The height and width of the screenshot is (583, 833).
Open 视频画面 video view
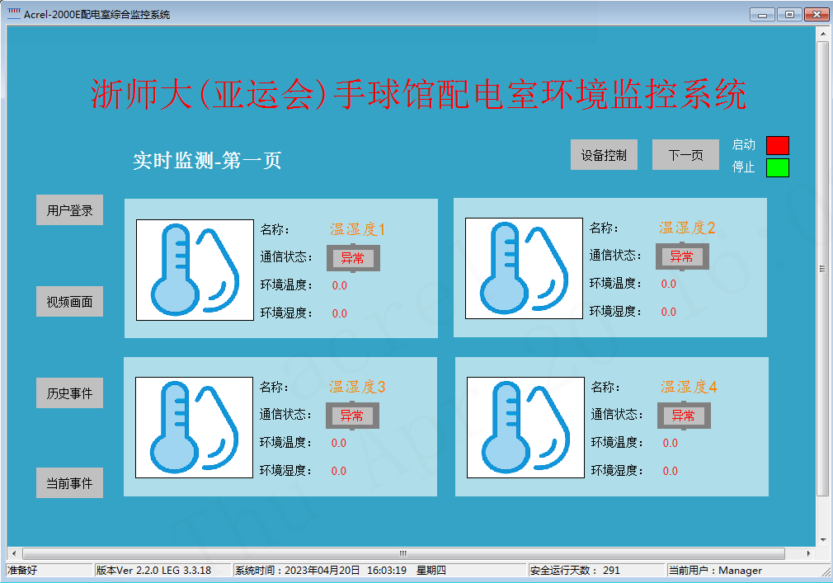(70, 302)
